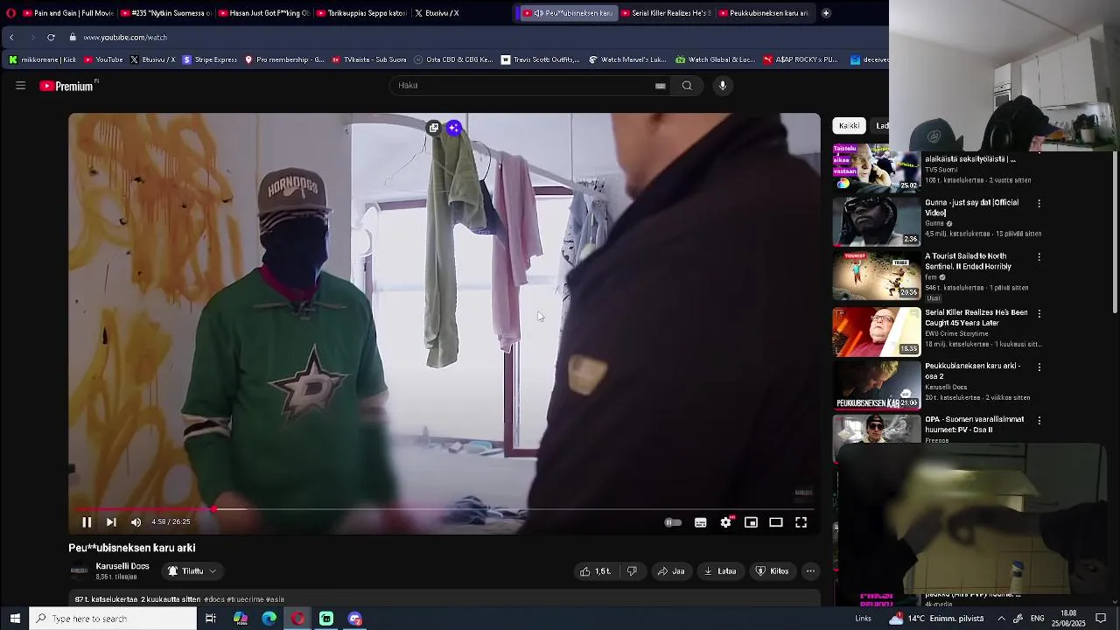Open menu for Tourist Sailed to North Sentinel
Screen dimensions: 1120x630
coord(1039,257)
